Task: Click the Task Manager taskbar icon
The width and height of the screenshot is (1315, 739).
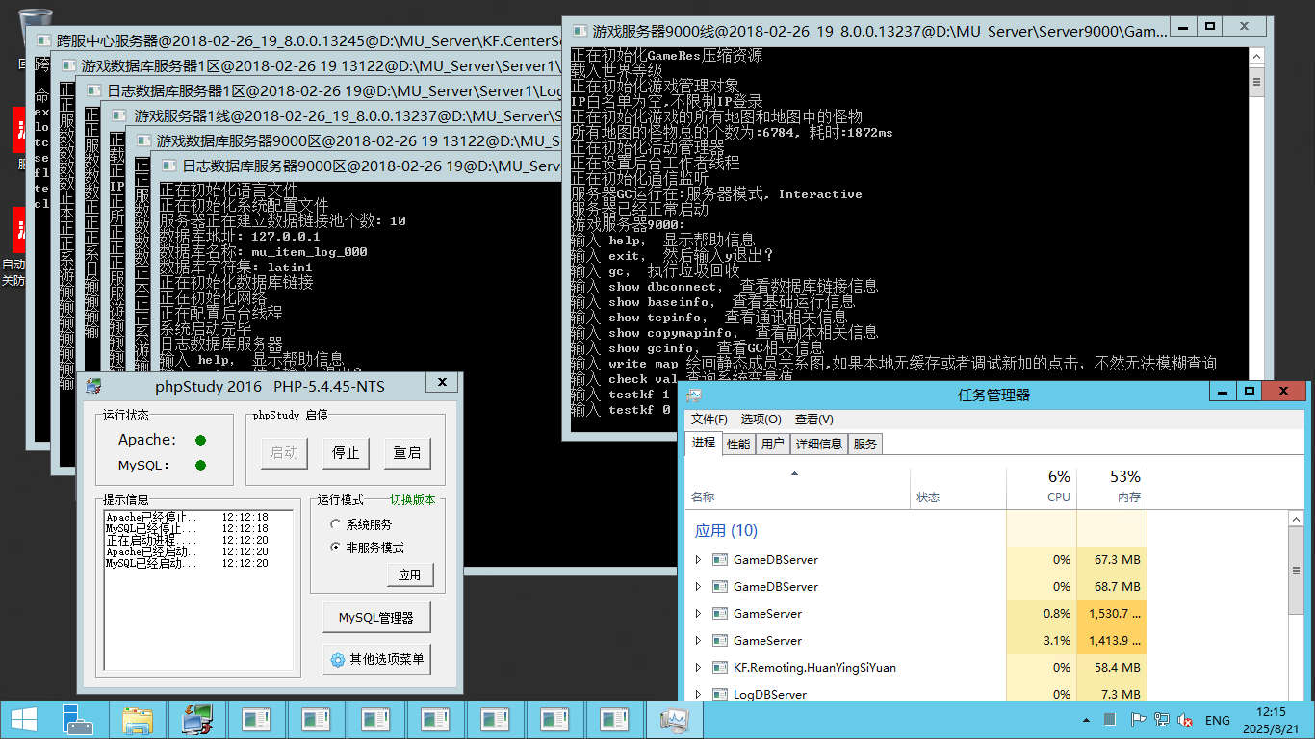Action: click(675, 719)
